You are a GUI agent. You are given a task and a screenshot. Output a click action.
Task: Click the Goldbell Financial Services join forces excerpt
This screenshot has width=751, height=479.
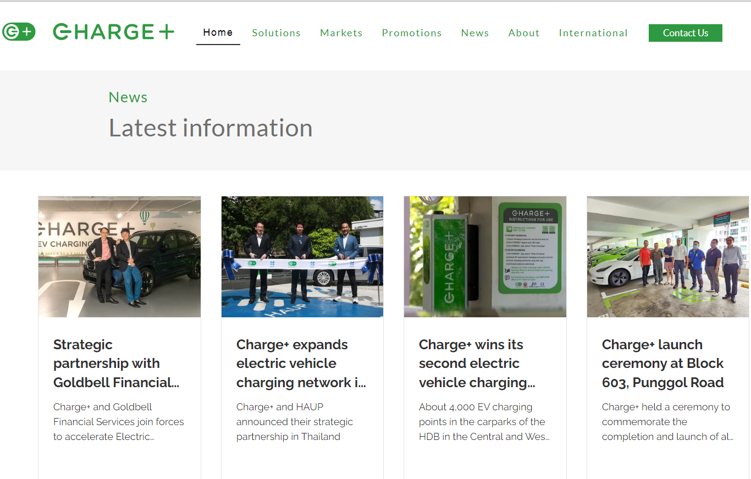pos(118,422)
